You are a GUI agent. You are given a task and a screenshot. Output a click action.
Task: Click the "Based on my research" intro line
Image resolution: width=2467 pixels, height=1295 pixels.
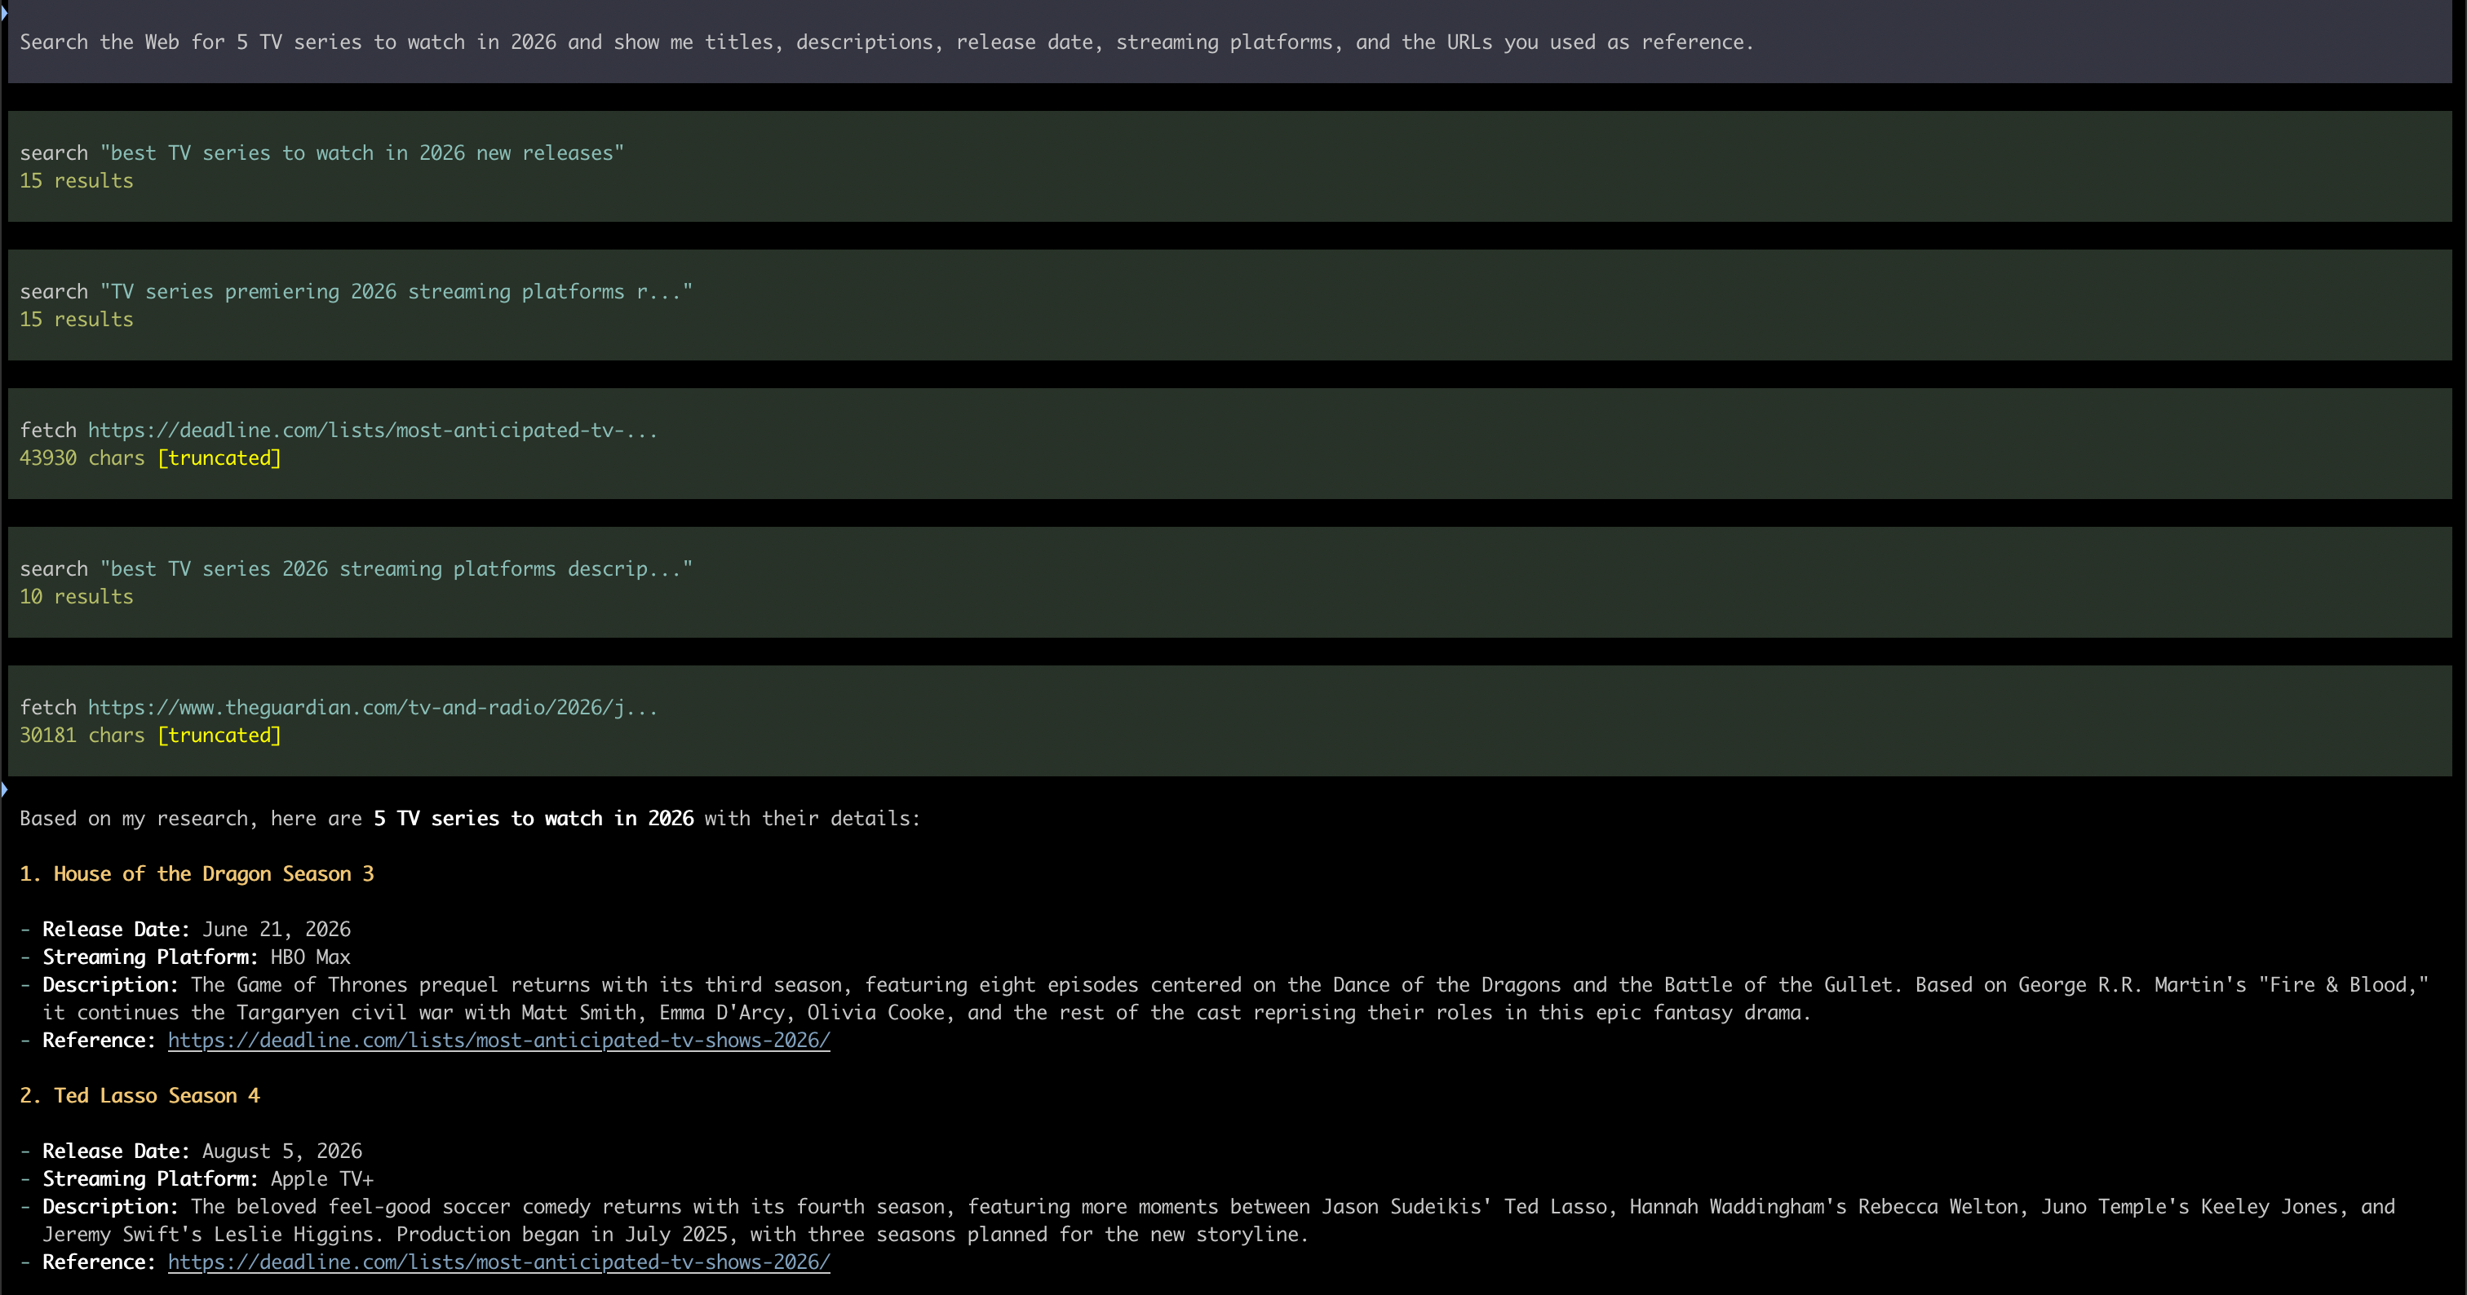[x=469, y=819]
